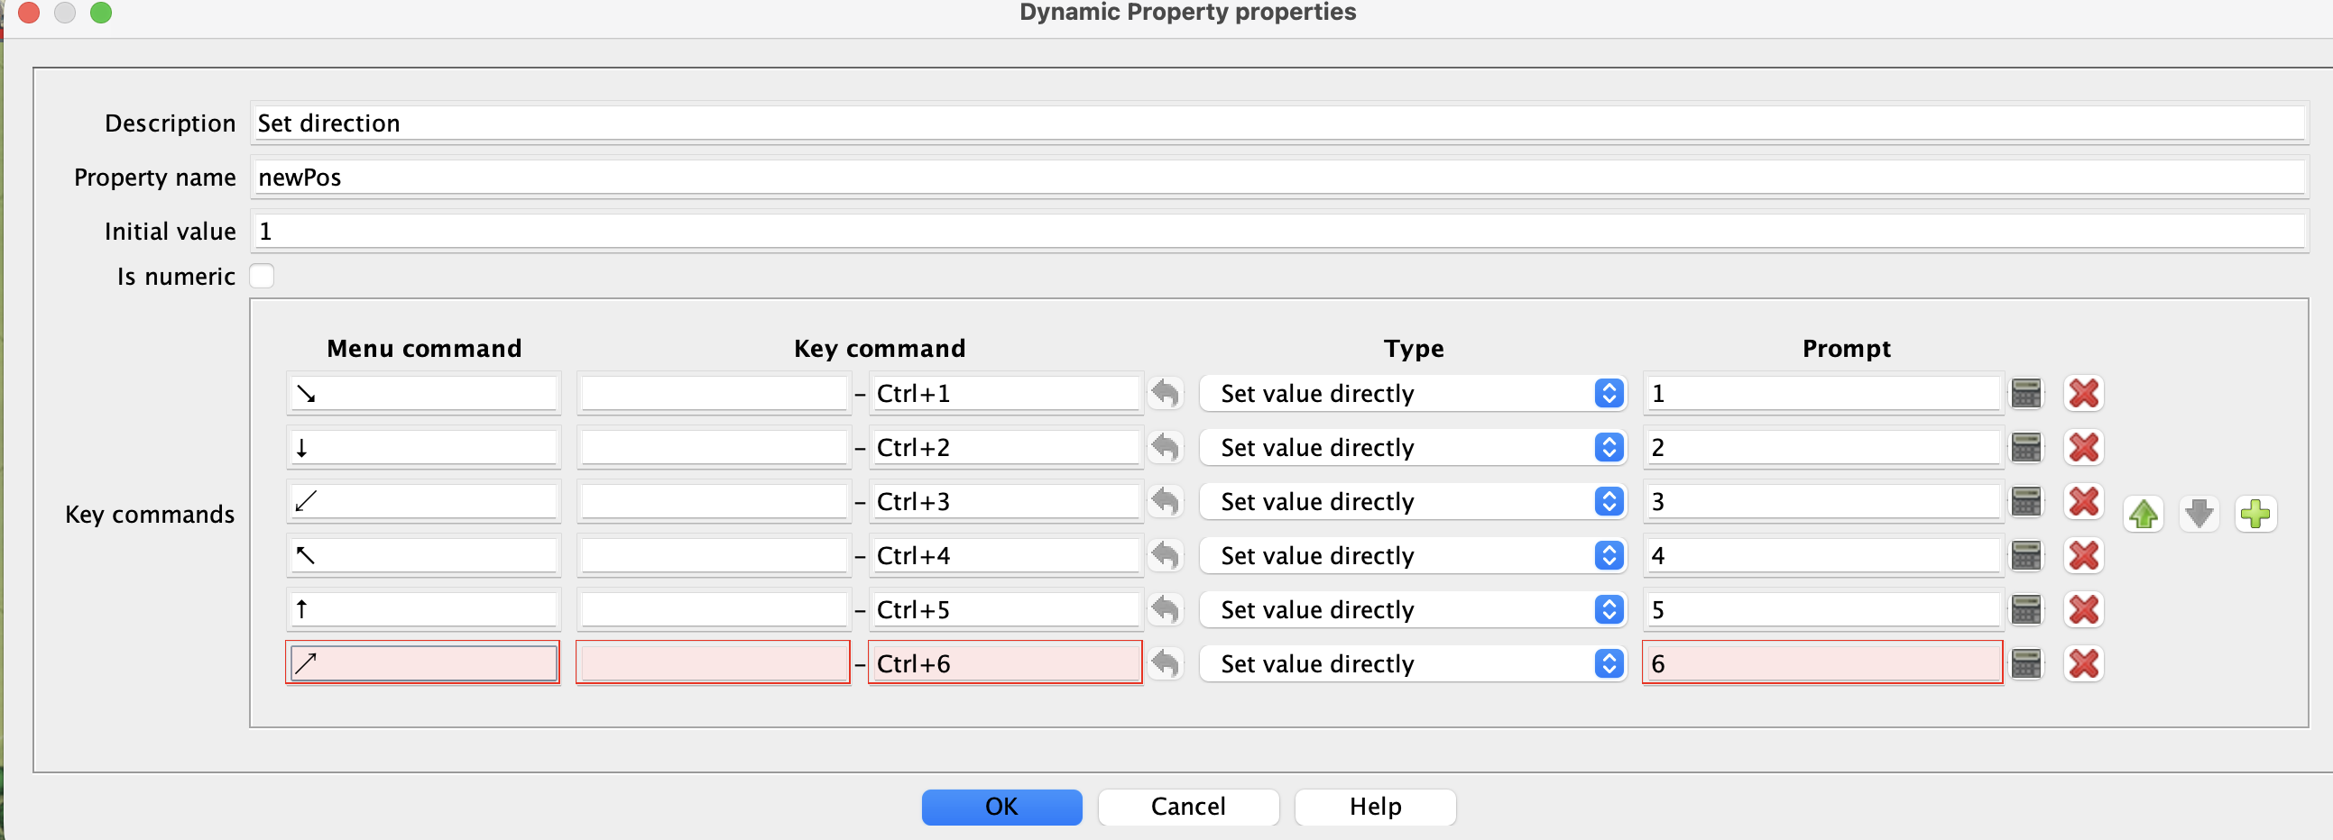Click the Ctrl+2 key command field
Image resolution: width=2333 pixels, height=840 pixels.
1003,448
